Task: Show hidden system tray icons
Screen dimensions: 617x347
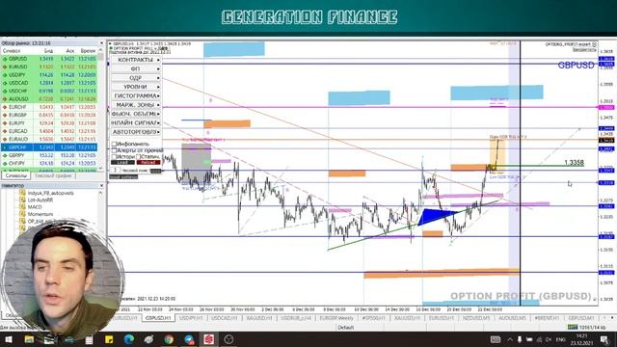Action: click(x=510, y=339)
